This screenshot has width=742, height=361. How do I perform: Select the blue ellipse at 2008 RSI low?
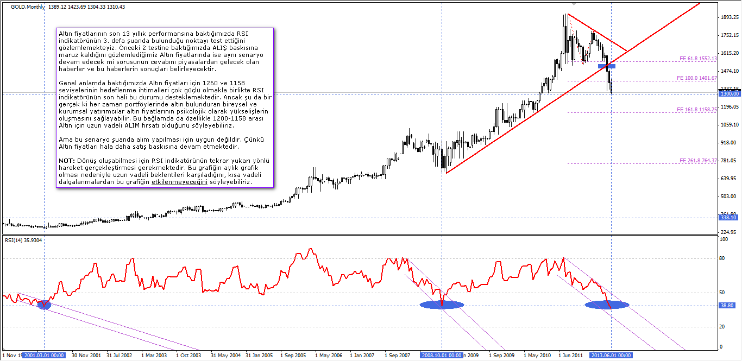(x=442, y=305)
